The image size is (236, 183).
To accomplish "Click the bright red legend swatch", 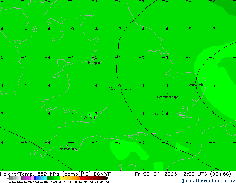I will 81,178.
